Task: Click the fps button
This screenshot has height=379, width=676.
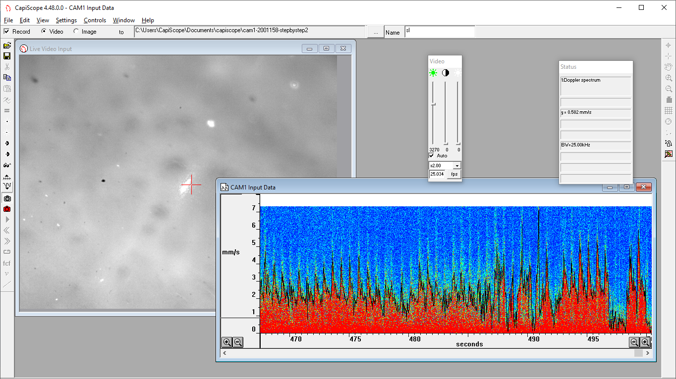Action: pos(454,174)
